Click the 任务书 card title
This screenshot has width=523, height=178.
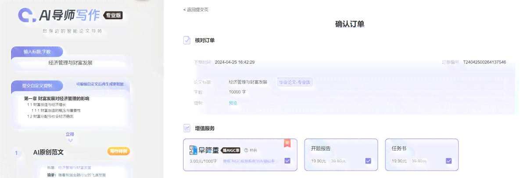(x=399, y=148)
